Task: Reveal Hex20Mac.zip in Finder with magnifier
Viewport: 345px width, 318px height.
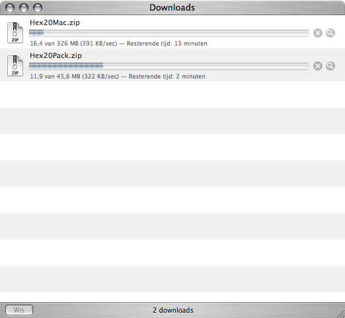Action: click(330, 33)
